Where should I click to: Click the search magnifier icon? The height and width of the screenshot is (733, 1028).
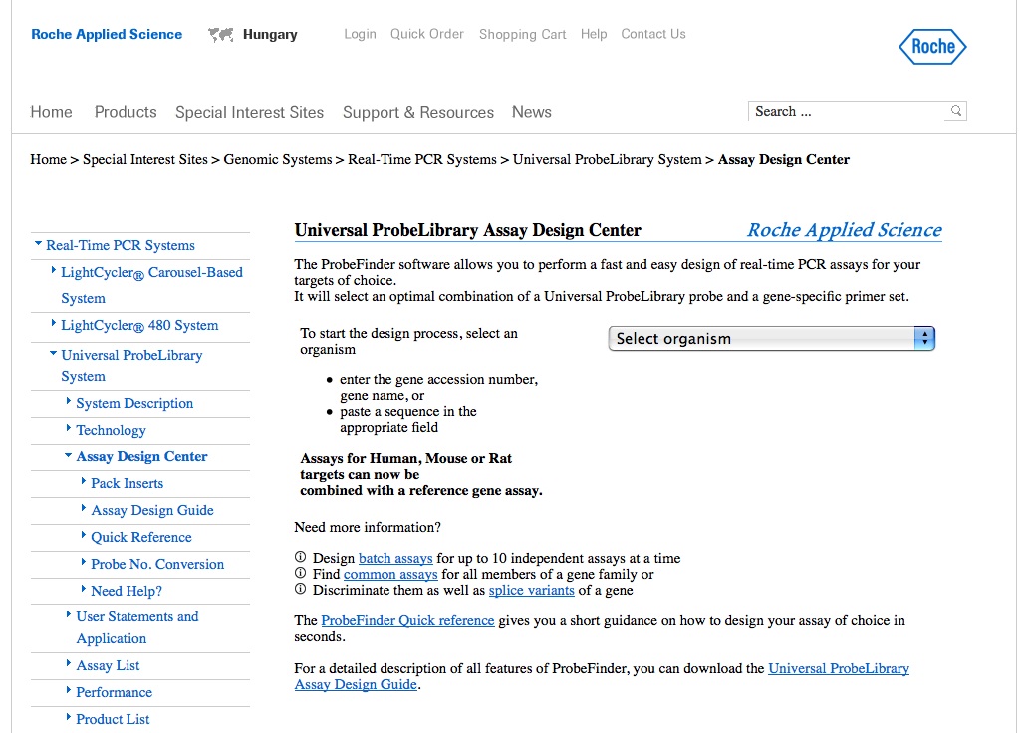[x=956, y=111]
